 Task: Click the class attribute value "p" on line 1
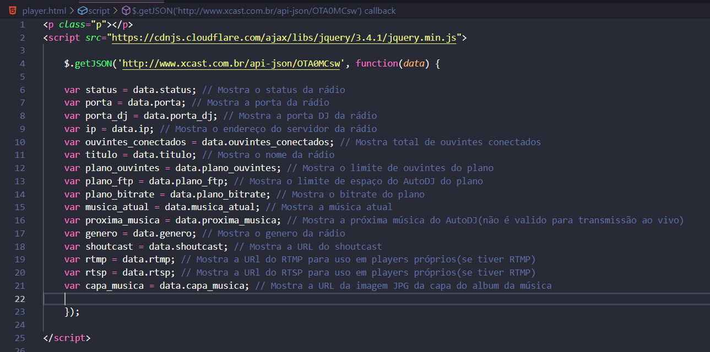tap(101, 25)
